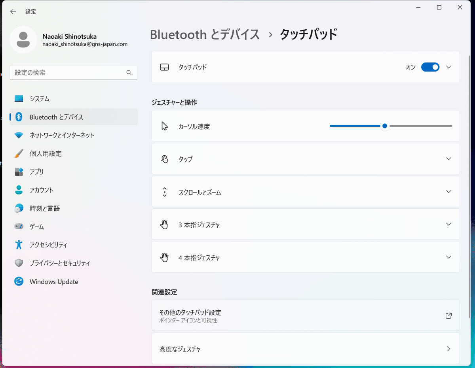This screenshot has height=368, width=475.
Task: Click the unfilled grey part of the cursor speed slider
Action: [x=420, y=126]
